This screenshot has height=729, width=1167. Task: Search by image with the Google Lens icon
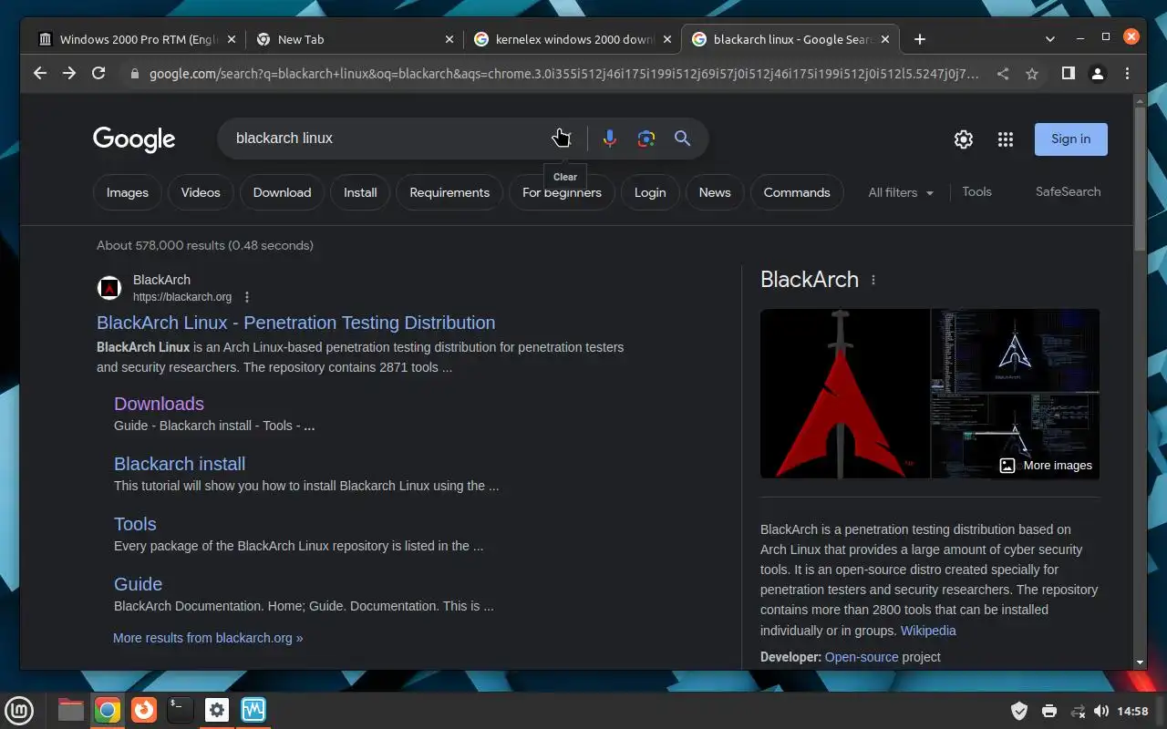click(646, 139)
